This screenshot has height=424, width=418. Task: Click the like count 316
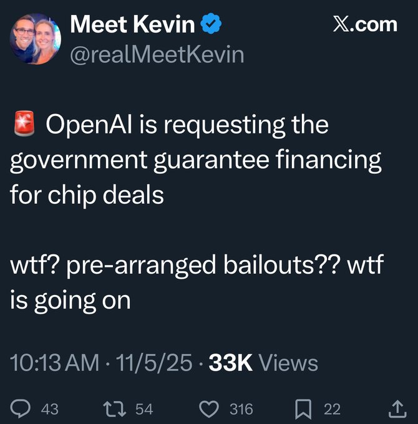pyautogui.click(x=241, y=410)
